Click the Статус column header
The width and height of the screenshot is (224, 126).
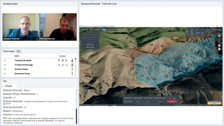point(62,56)
